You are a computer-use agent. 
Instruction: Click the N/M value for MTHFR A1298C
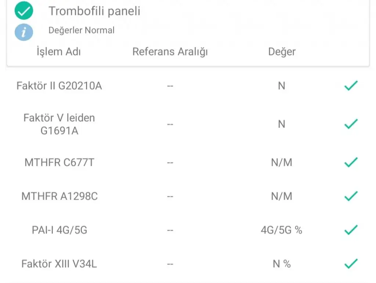pyautogui.click(x=282, y=196)
